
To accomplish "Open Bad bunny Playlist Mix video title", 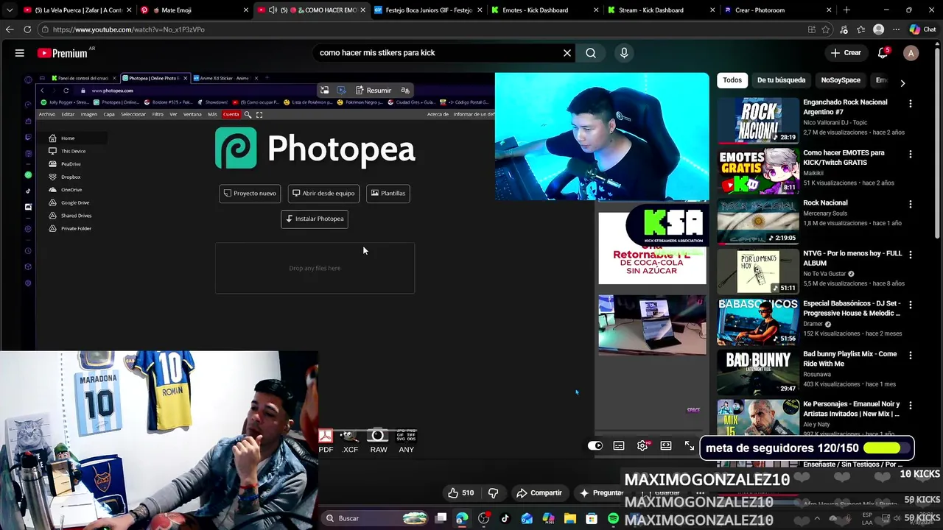I will click(849, 358).
